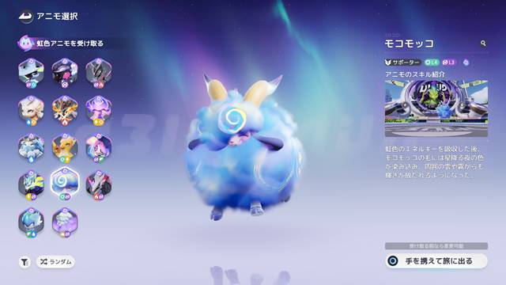The height and width of the screenshot is (285, 506).
Task: Select the highlighted blue swirl sheep portrait
Action: 65,183
